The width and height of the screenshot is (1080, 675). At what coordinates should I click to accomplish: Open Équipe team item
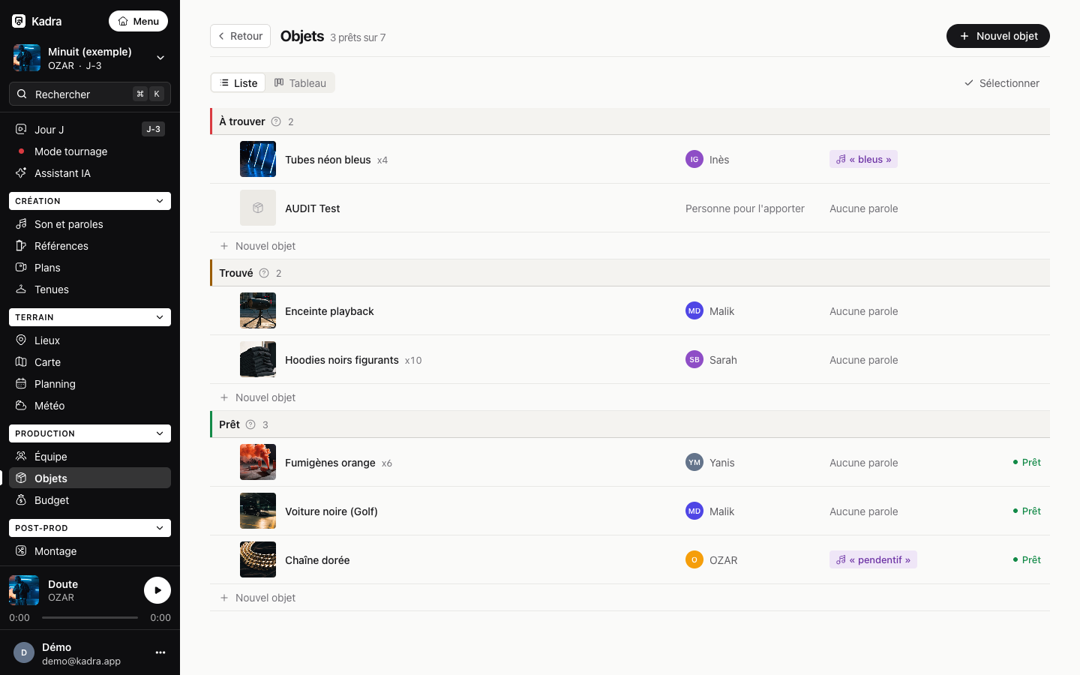click(x=90, y=457)
